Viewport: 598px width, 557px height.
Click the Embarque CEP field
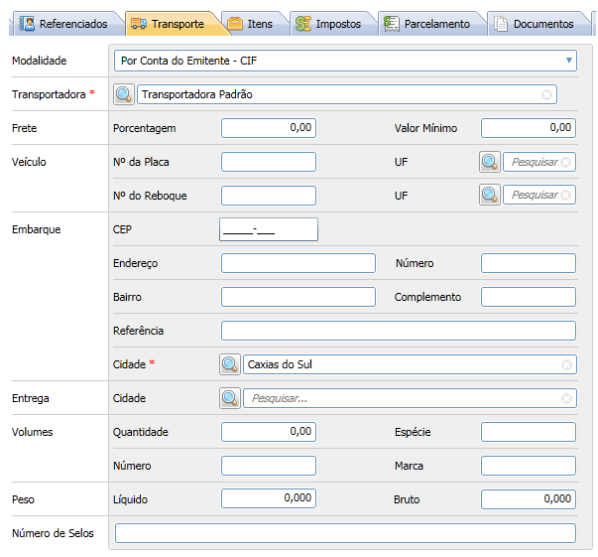pyautogui.click(x=269, y=229)
